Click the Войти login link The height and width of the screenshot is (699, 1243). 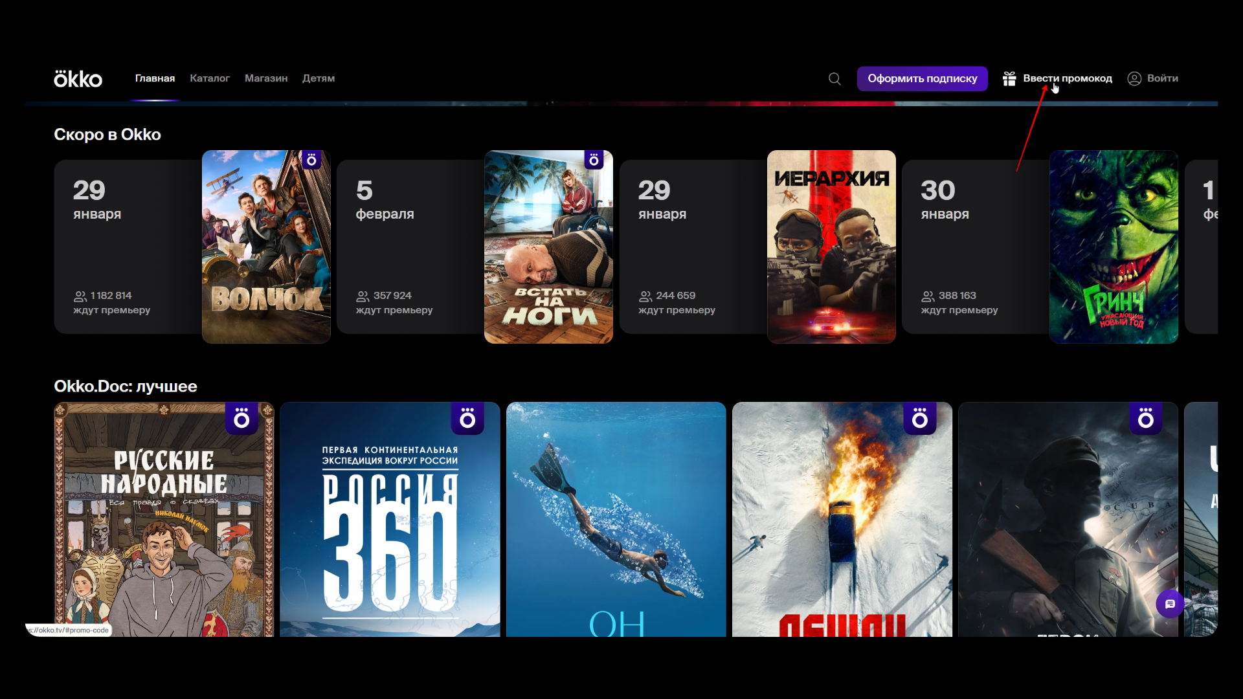click(x=1162, y=78)
